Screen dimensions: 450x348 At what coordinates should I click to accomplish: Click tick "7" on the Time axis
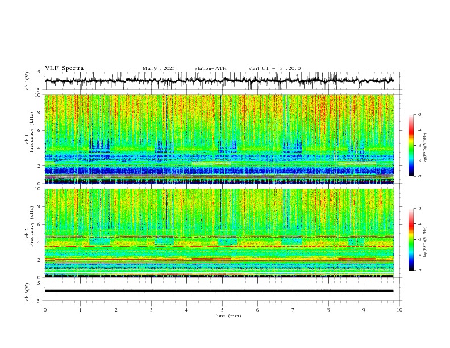click(293, 310)
